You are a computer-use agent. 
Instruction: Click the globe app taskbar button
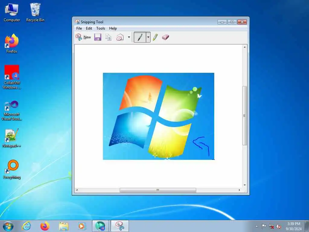click(x=100, y=226)
